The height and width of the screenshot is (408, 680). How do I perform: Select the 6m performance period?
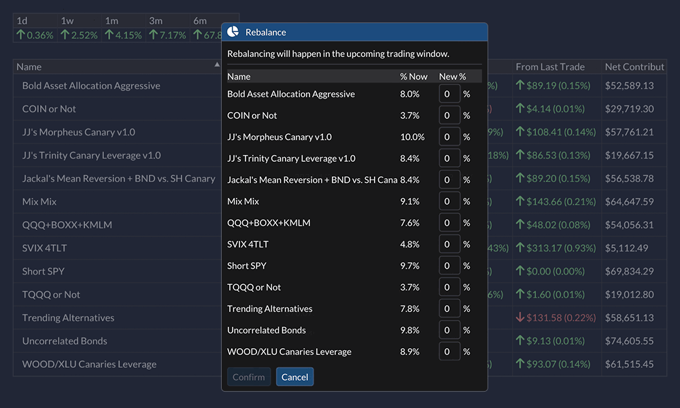click(x=200, y=20)
